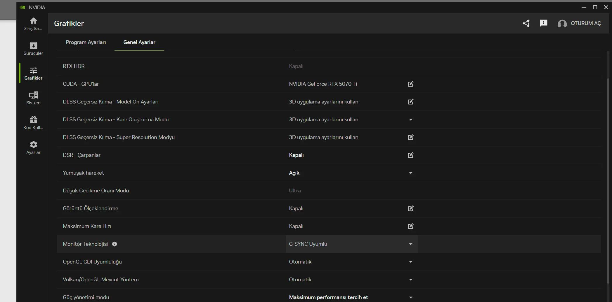Edit DLSS Super Resolution Modyu setting

tap(410, 137)
